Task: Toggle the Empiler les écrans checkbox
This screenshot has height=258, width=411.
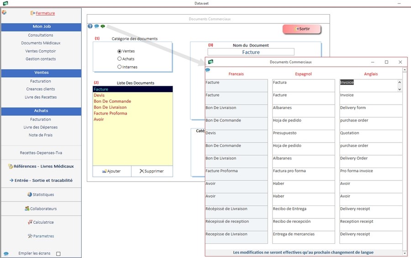Action: (x=58, y=253)
